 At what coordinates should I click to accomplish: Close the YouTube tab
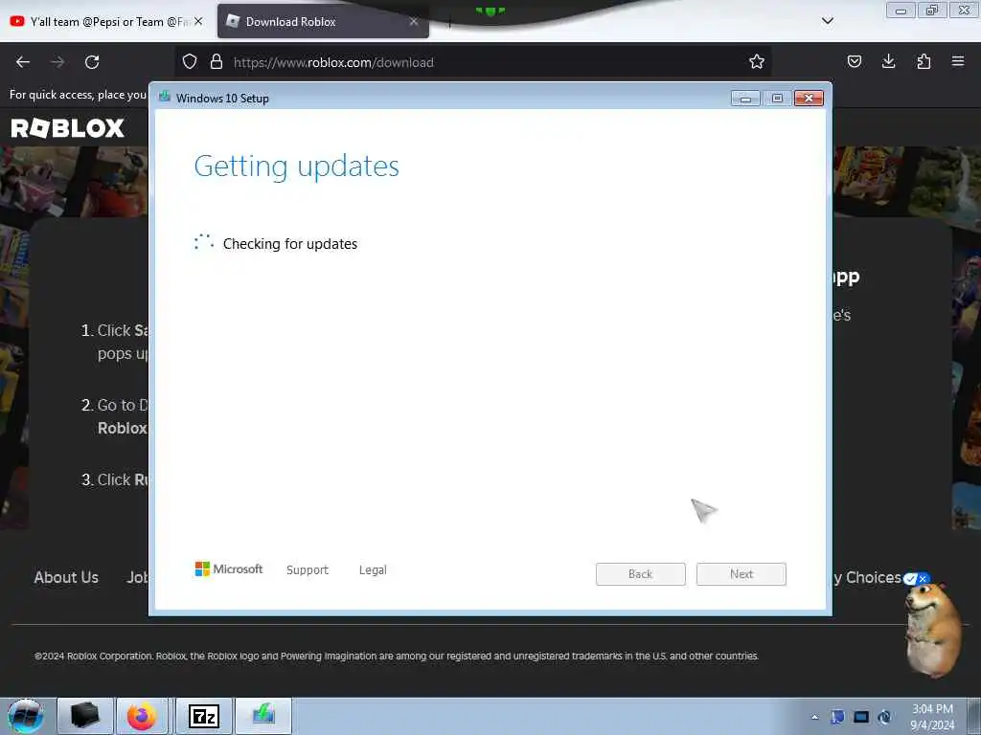click(x=198, y=21)
